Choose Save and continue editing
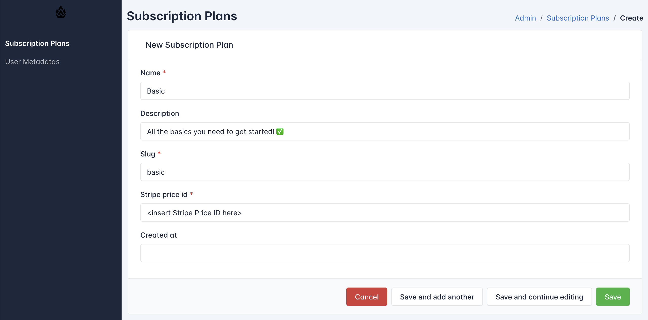Viewport: 648px width, 320px height. 539,297
